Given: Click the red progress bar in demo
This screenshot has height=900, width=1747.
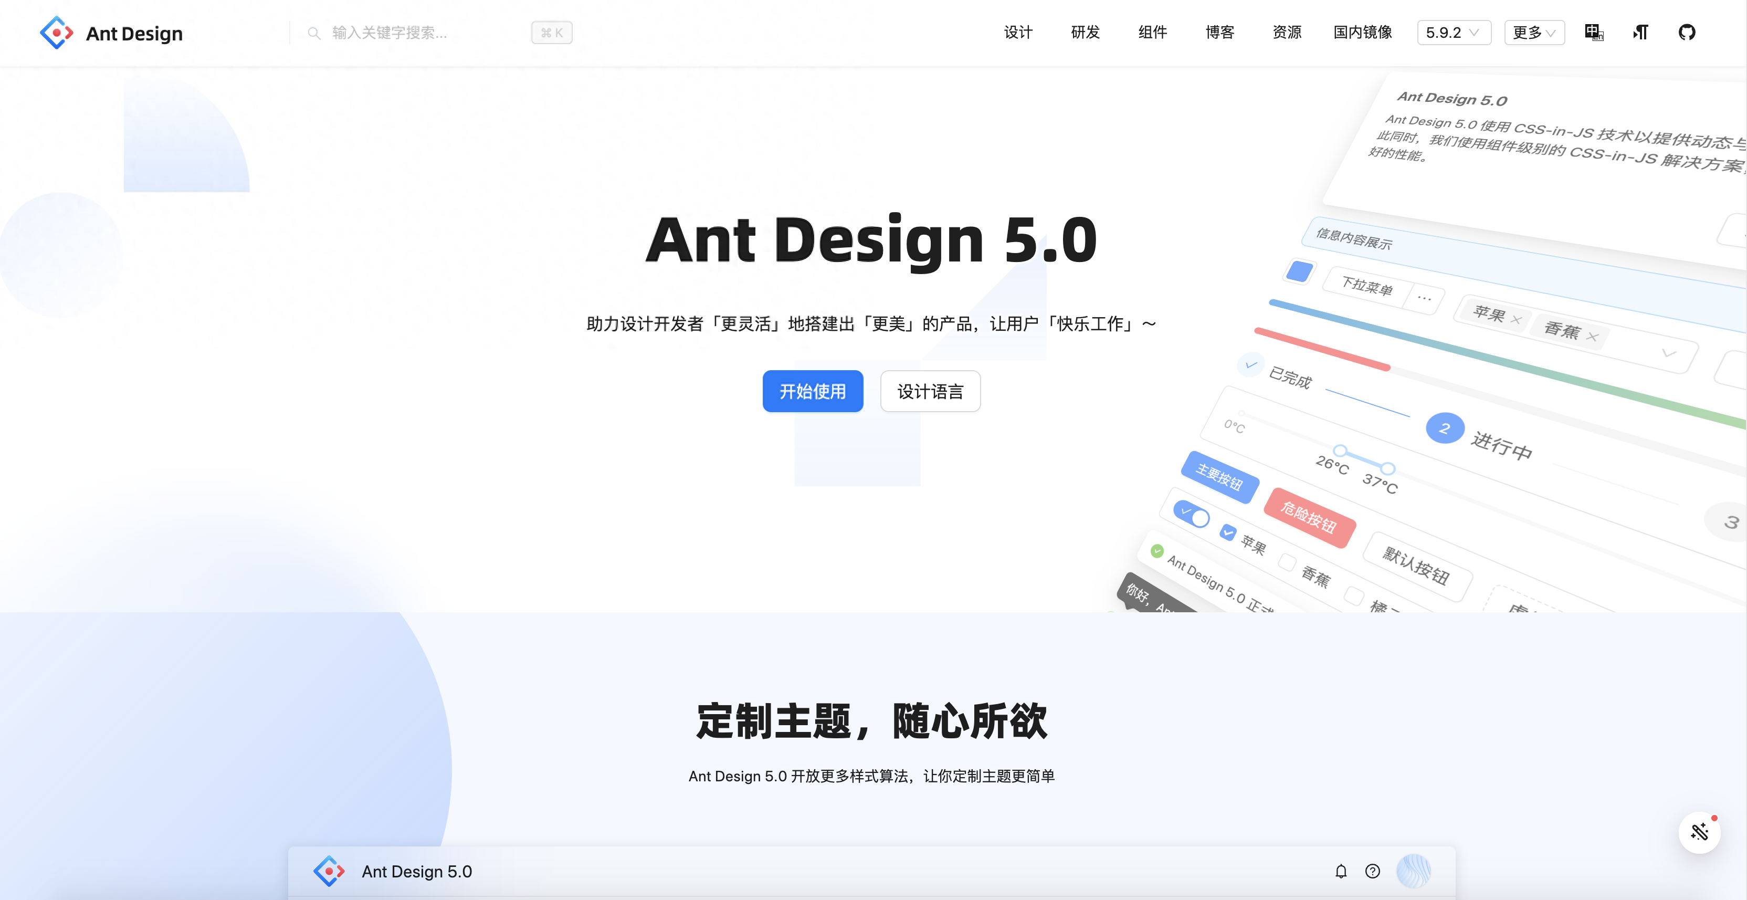Looking at the screenshot, I should [1322, 349].
